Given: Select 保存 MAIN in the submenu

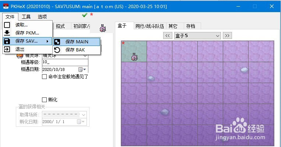Looking at the screenshot, I should (77, 42).
